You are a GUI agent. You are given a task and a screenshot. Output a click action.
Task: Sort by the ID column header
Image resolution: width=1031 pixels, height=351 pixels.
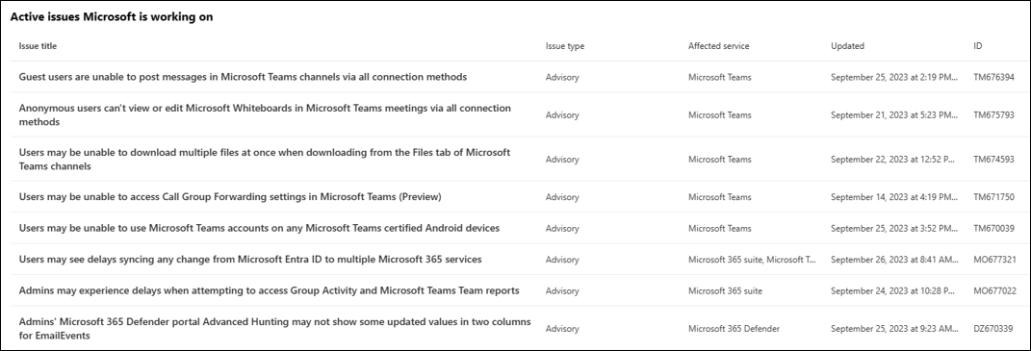coord(978,46)
